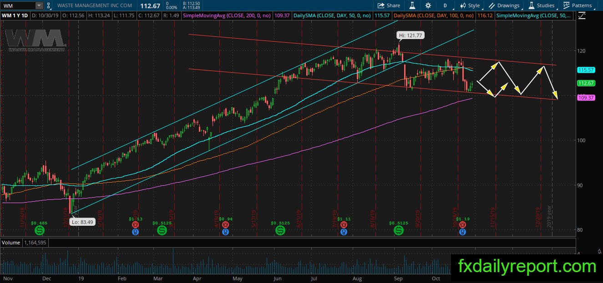Viewport: 603px width, 283px height.
Task: Open chart settings gear icon
Action: point(428,5)
